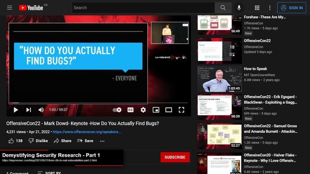The image size is (310, 174).
Task: Open the top bar settings dots
Action: coord(270,8)
